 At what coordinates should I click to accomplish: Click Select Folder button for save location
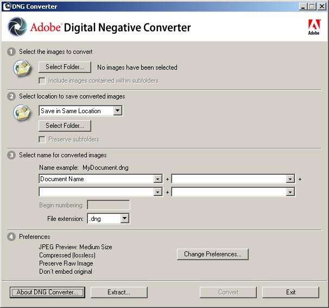click(x=65, y=126)
